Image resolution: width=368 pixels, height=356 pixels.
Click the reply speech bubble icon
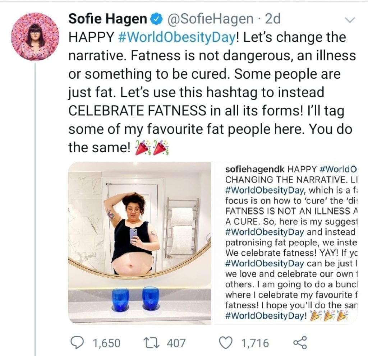point(77,342)
